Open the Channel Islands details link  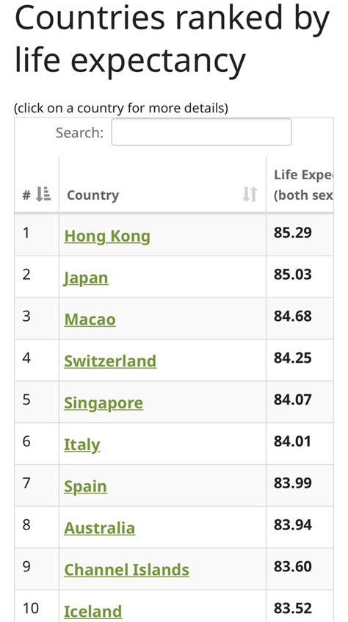point(126,570)
